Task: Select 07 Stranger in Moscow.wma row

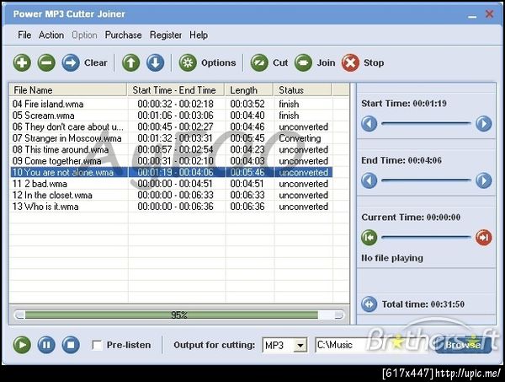Action: (172, 138)
